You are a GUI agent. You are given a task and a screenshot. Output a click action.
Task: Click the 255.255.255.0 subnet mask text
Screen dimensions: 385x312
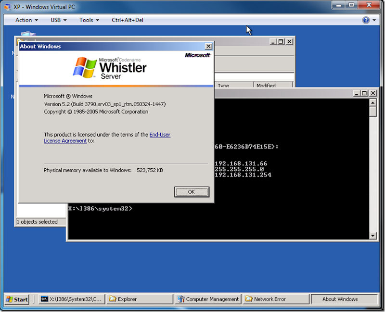tap(239, 169)
